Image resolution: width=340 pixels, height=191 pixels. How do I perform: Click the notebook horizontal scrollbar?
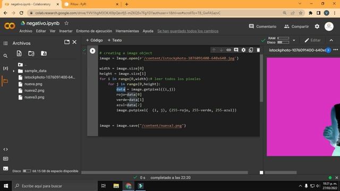pos(165,172)
